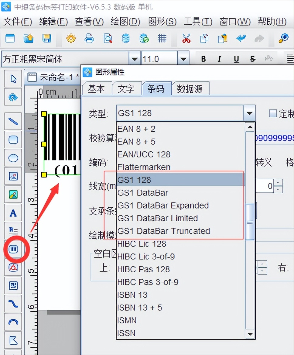Open the font size dropdown arrow
Screen dimensions: 294x355
coord(183,59)
